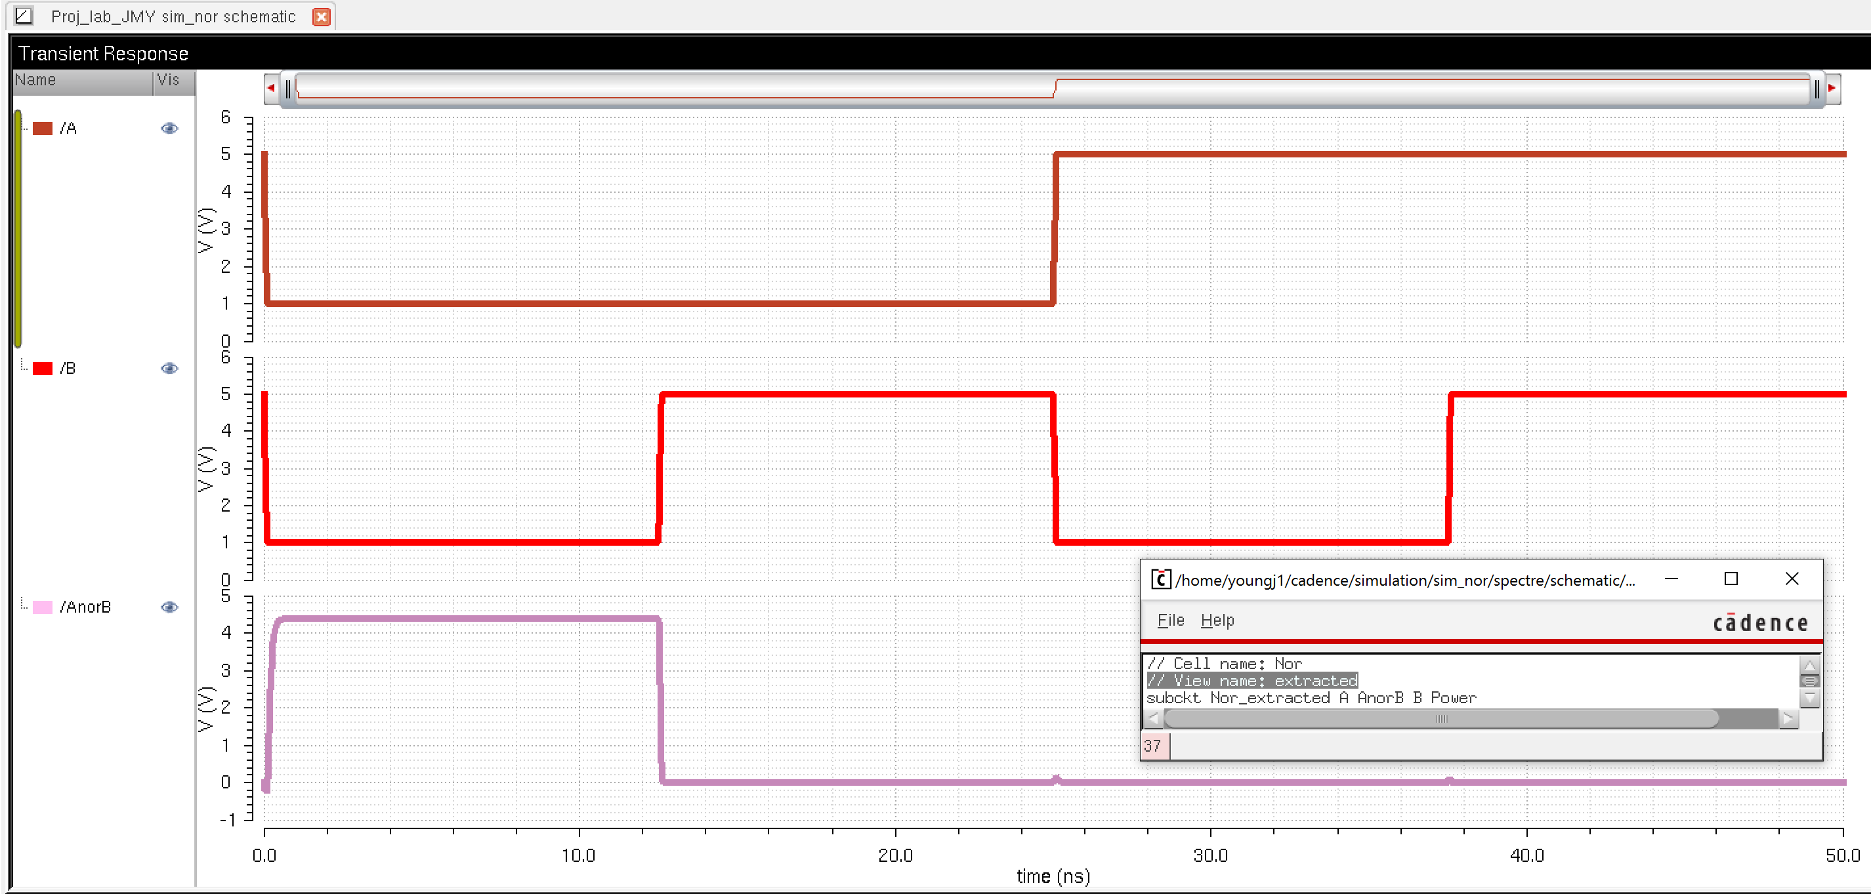
Task: Click the /A dark red color swatch
Action: pos(43,129)
